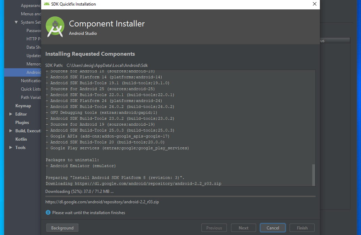
Task: Select Notifications in the settings tree
Action: [x=31, y=80]
